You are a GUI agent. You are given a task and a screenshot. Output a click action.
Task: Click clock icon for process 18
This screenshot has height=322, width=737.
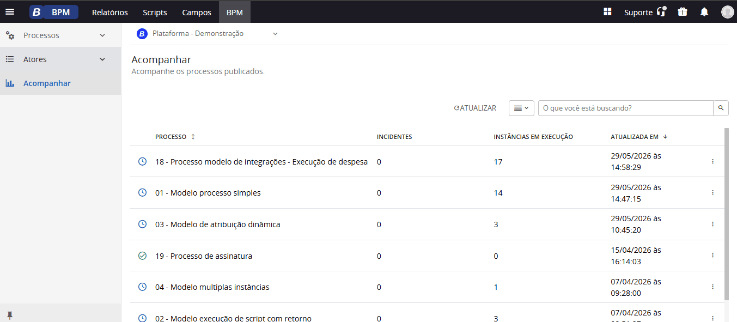click(142, 161)
